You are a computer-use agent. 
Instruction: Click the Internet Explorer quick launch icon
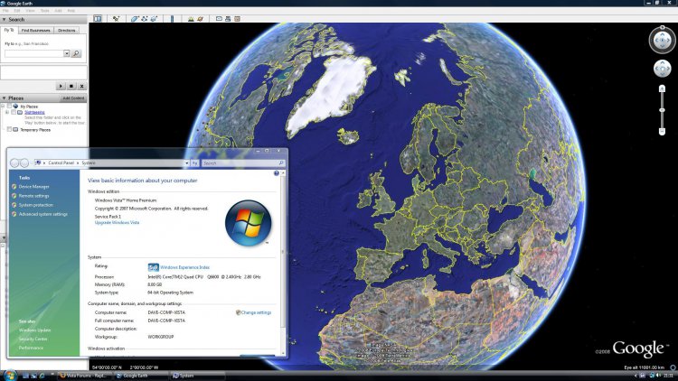pyautogui.click(x=42, y=376)
